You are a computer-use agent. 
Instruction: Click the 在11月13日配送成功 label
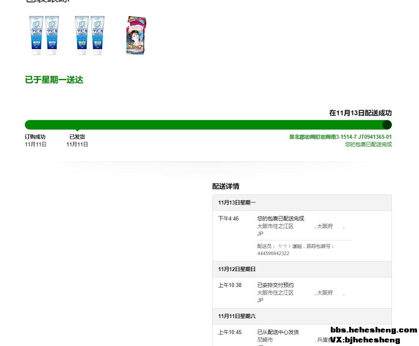tap(360, 113)
